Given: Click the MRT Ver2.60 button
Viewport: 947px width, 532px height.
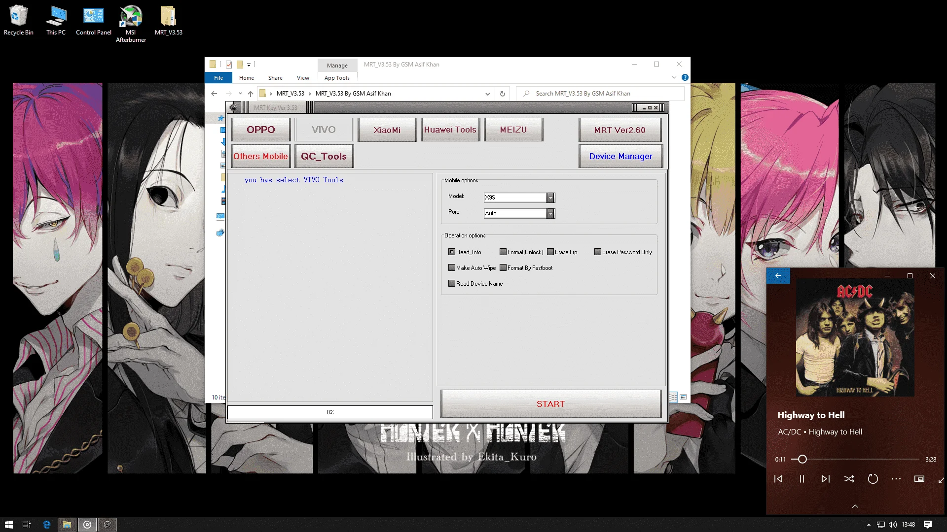Looking at the screenshot, I should tap(620, 130).
